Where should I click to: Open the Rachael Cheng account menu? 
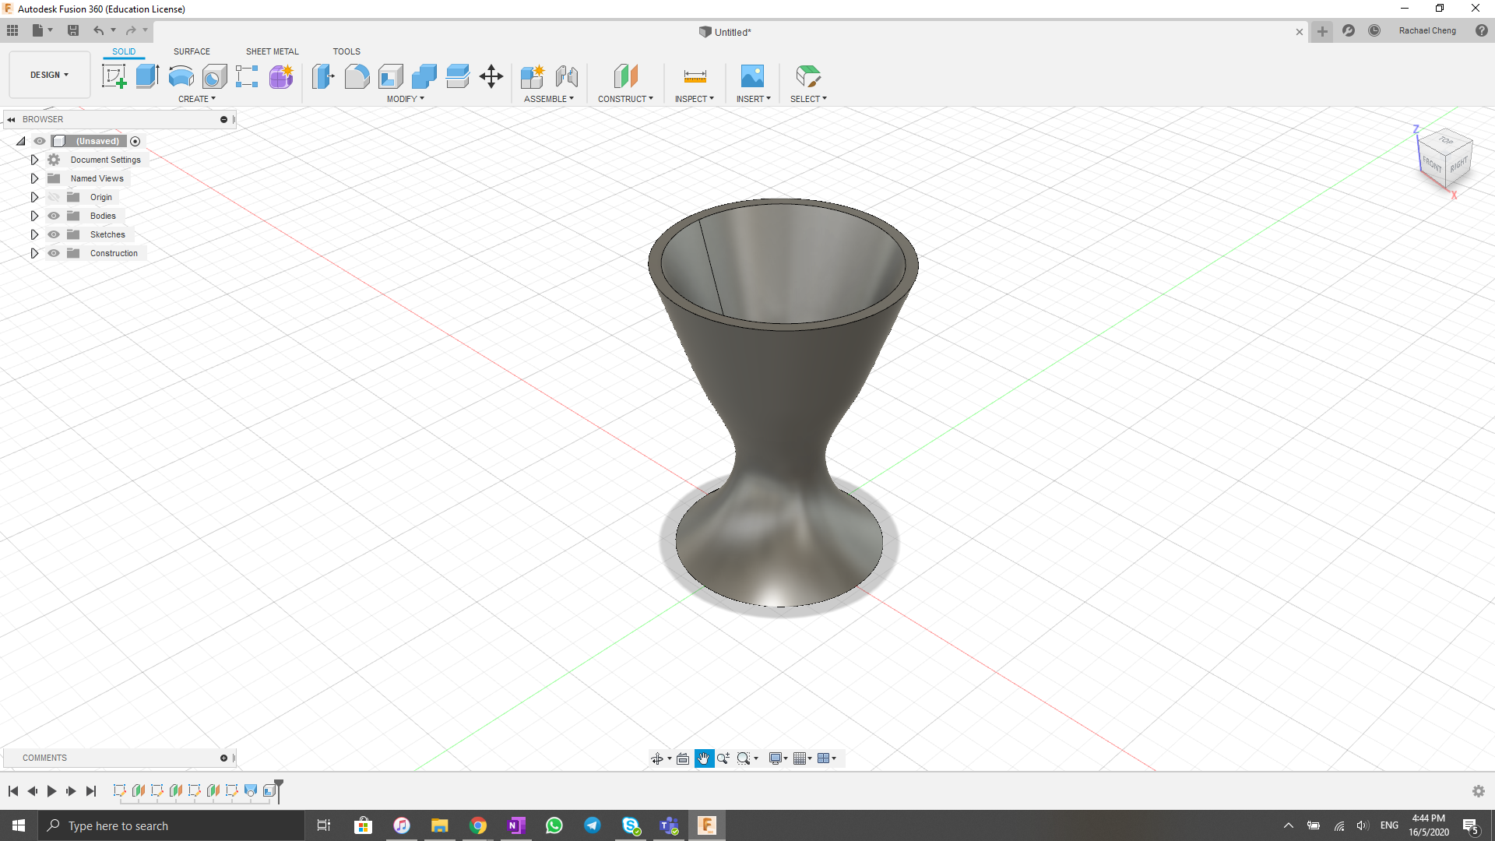click(x=1427, y=30)
